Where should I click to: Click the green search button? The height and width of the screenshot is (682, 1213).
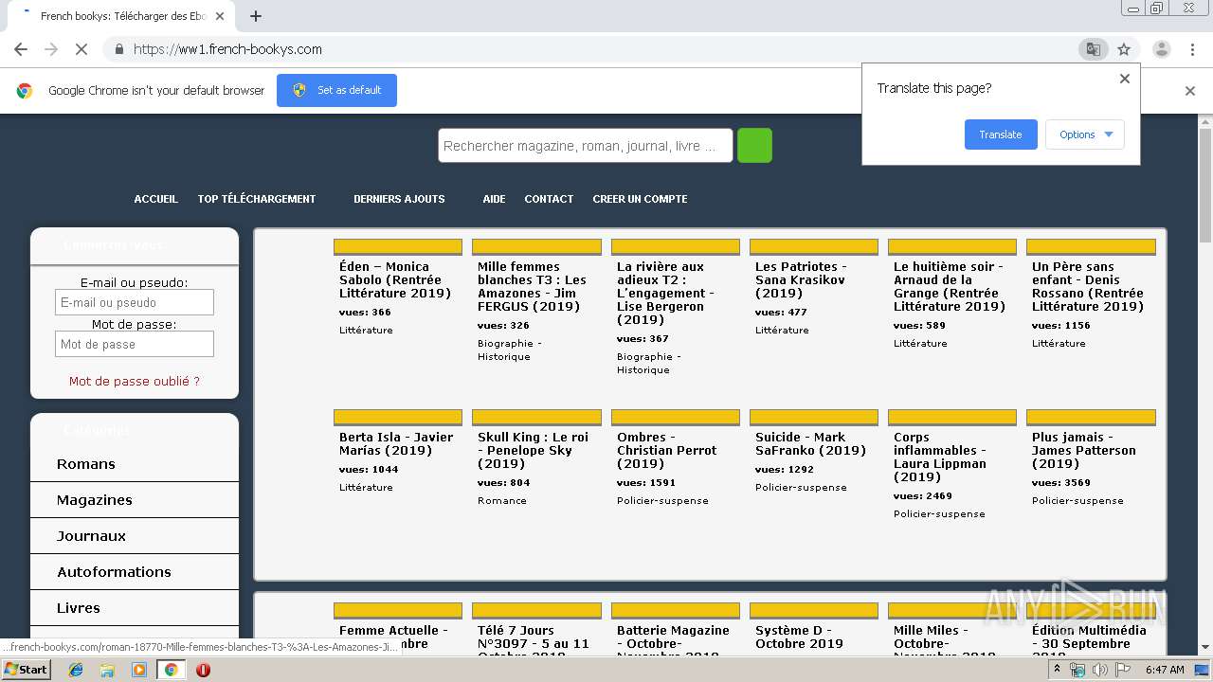point(754,146)
